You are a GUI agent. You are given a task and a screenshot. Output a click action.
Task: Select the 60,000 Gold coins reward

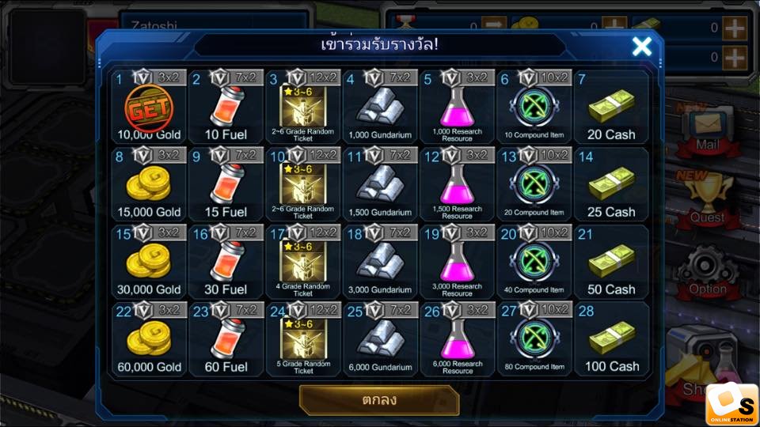tap(149, 339)
